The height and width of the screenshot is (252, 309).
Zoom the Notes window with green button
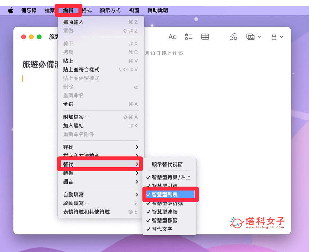coord(39,37)
